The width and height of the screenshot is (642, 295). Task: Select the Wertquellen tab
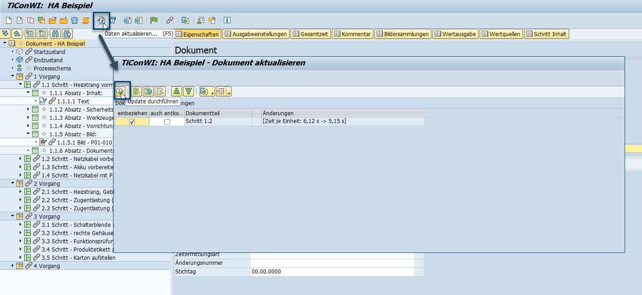[500, 34]
